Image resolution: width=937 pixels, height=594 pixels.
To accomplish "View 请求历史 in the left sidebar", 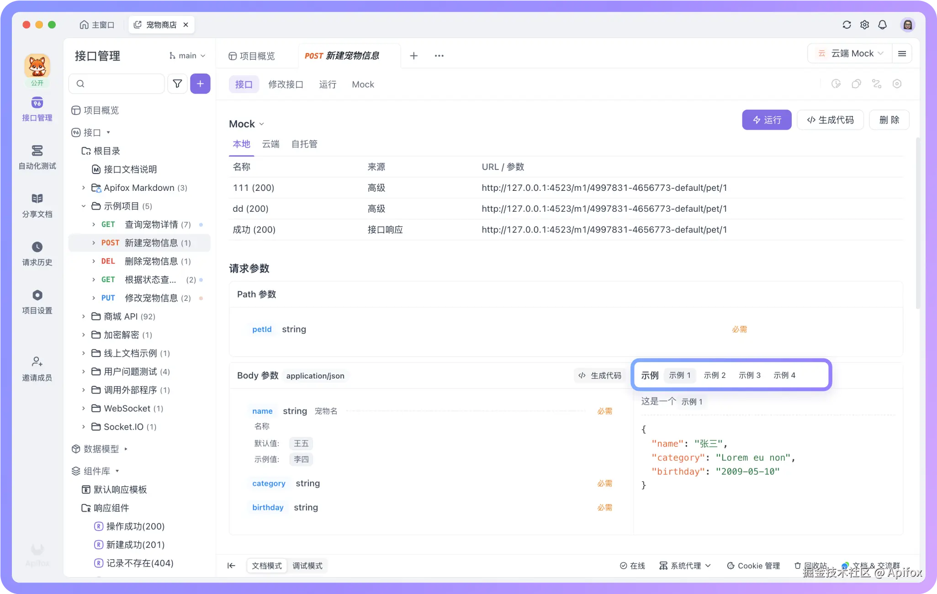I will coord(37,254).
